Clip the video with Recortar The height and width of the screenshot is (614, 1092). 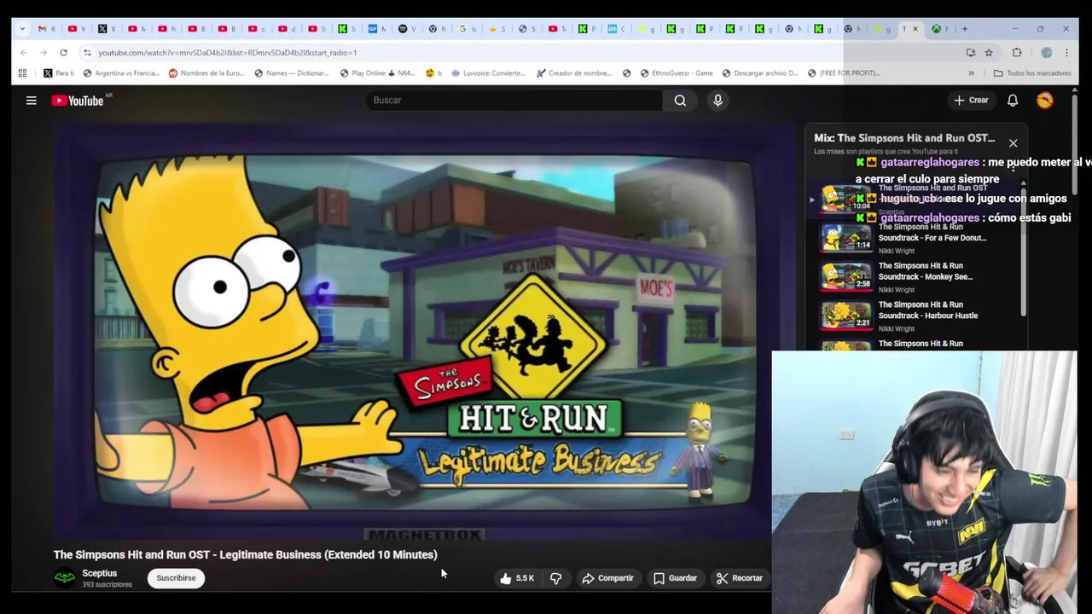[x=739, y=578]
